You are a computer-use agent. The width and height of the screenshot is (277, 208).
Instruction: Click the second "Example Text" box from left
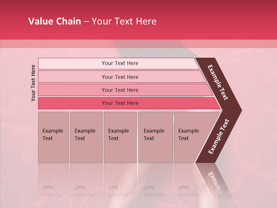86,137
